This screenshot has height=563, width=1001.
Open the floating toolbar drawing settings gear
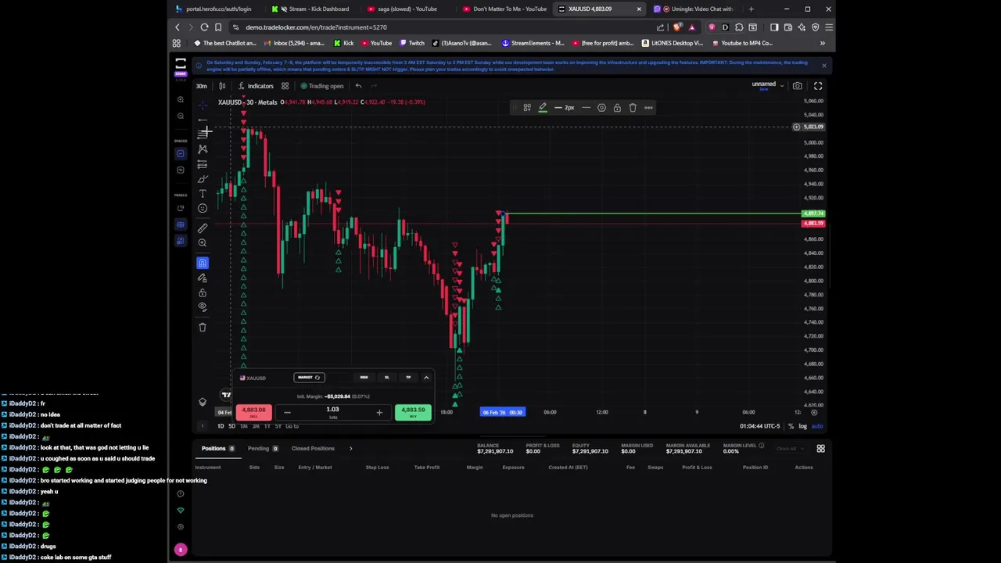[601, 108]
